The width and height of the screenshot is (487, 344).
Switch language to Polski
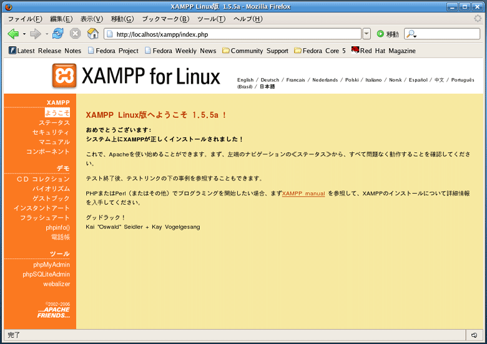[352, 80]
